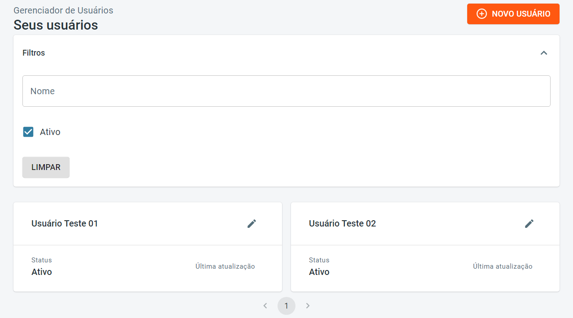573x318 pixels.
Task: Click Última atualização on Usuário Teste 02 card
Action: click(x=503, y=266)
